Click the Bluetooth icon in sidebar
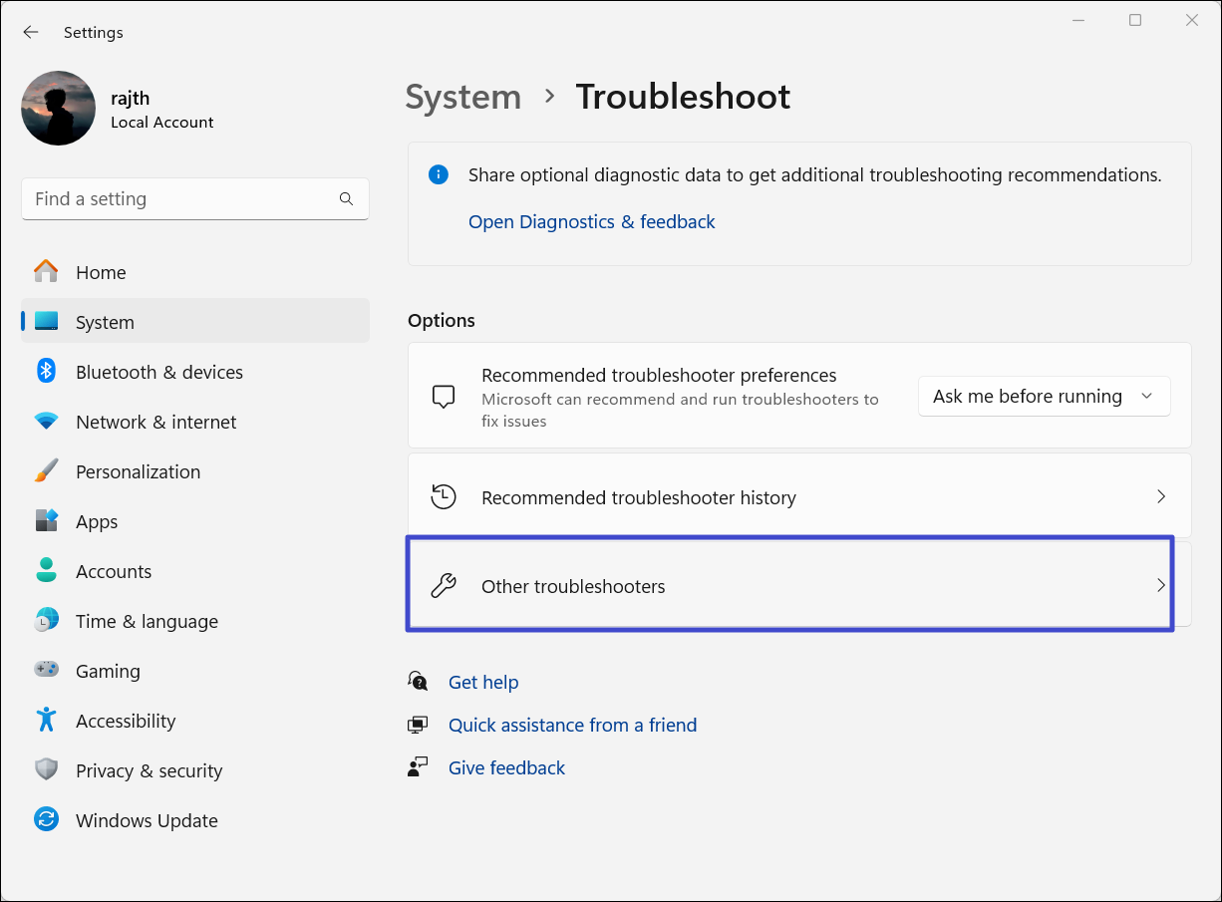Image resolution: width=1222 pixels, height=902 pixels. tap(46, 372)
